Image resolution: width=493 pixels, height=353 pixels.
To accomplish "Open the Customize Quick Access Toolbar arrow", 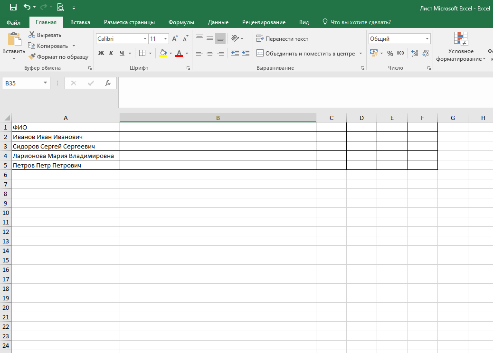I will [74, 8].
